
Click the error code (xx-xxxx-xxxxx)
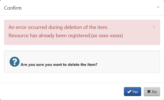click(107, 36)
